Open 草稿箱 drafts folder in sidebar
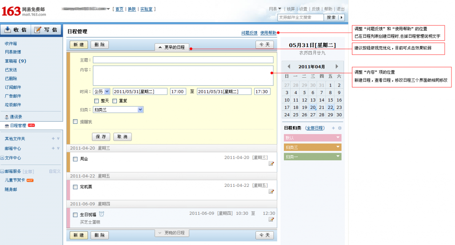The height and width of the screenshot is (245, 455). (x=16, y=61)
